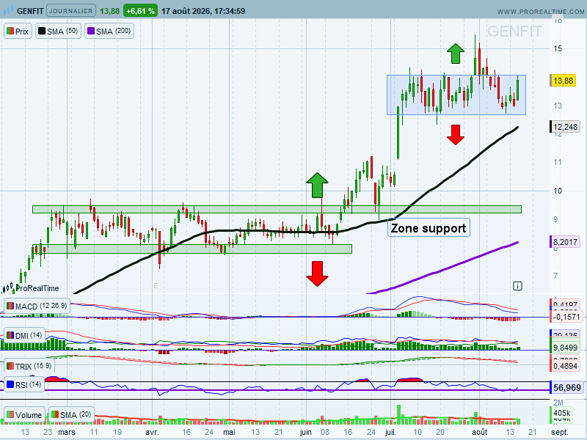
Task: Click the -0,1571 MACD value tag
Action: (x=566, y=317)
